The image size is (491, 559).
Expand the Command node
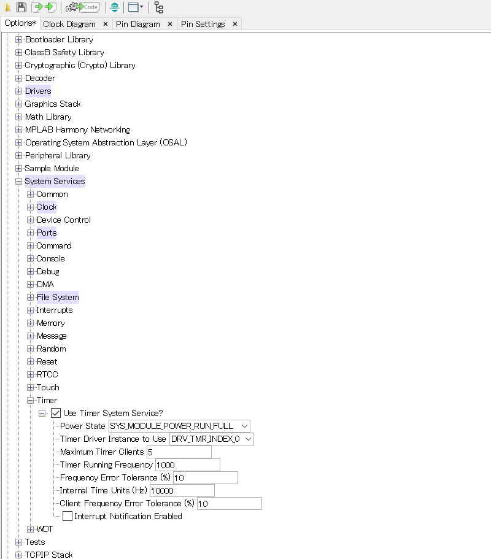[30, 245]
